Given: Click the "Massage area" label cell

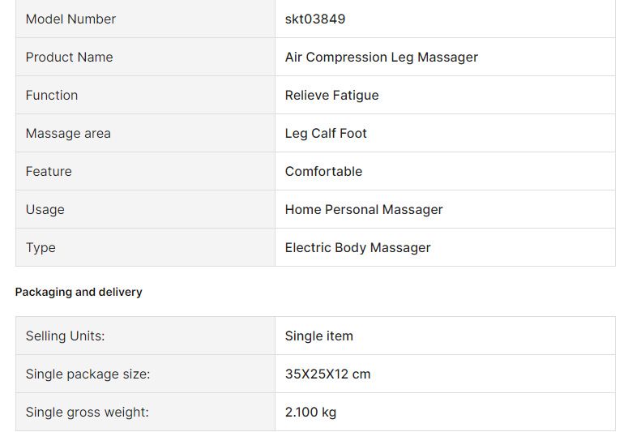Looking at the screenshot, I should tap(68, 133).
